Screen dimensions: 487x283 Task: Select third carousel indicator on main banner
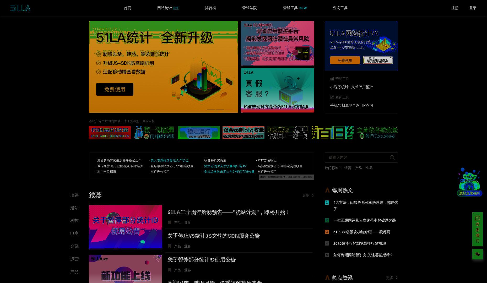click(229, 110)
